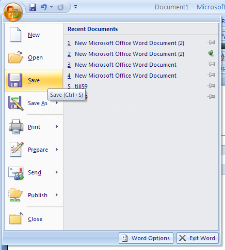This screenshot has width=225, height=250.
Task: Select the Close menu entry
Action: [34, 219]
